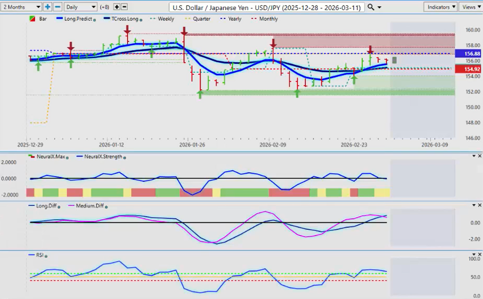Toggle the TCross.Long settings dot

(141, 20)
